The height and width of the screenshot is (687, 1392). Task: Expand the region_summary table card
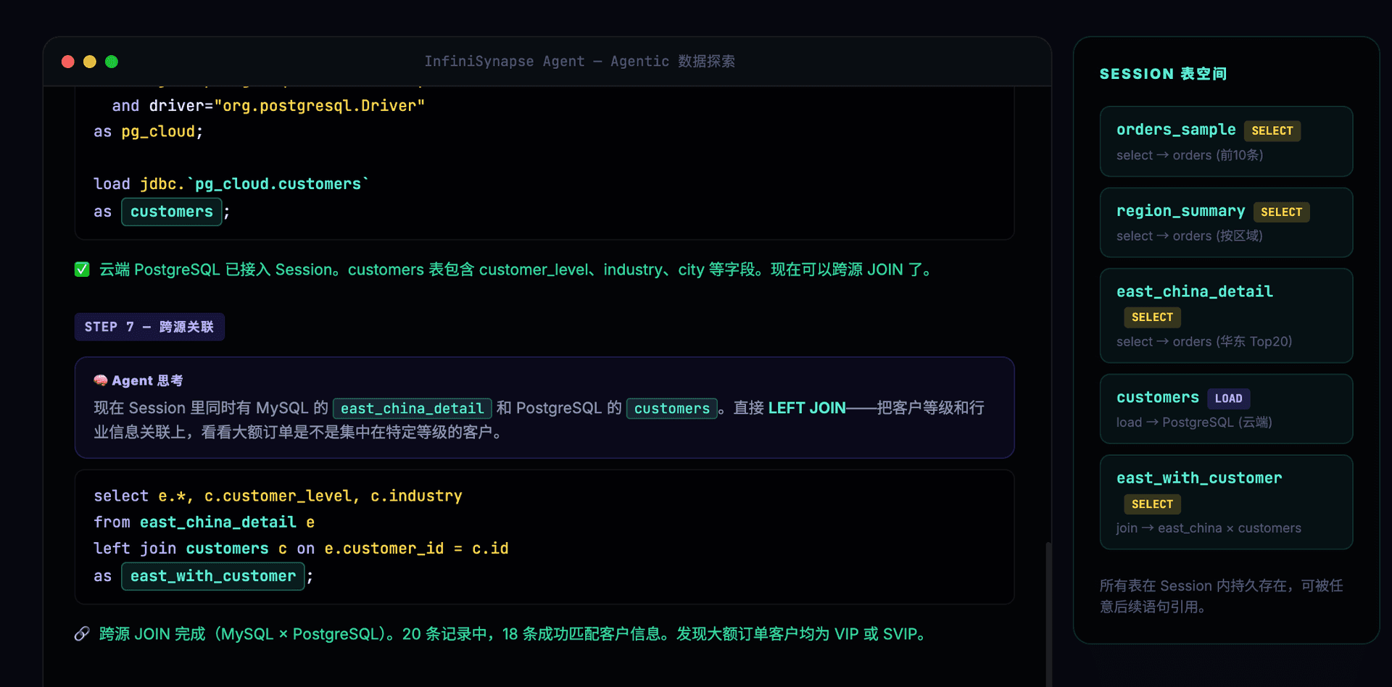click(1225, 222)
